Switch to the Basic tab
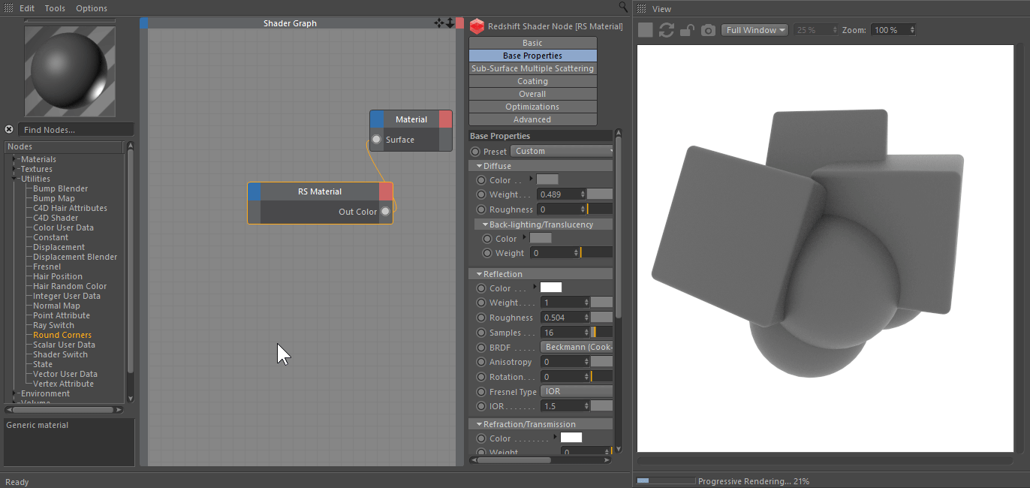This screenshot has height=488, width=1030. pos(532,43)
